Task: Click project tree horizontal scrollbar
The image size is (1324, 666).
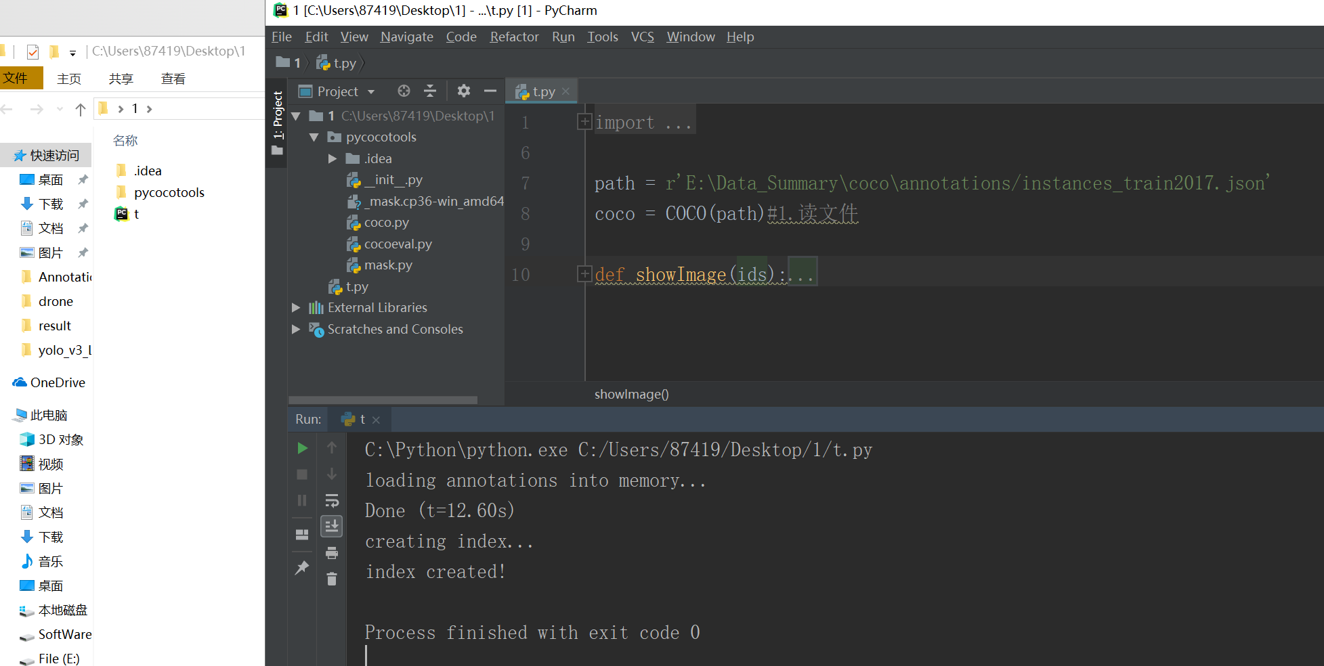Action: [x=383, y=400]
